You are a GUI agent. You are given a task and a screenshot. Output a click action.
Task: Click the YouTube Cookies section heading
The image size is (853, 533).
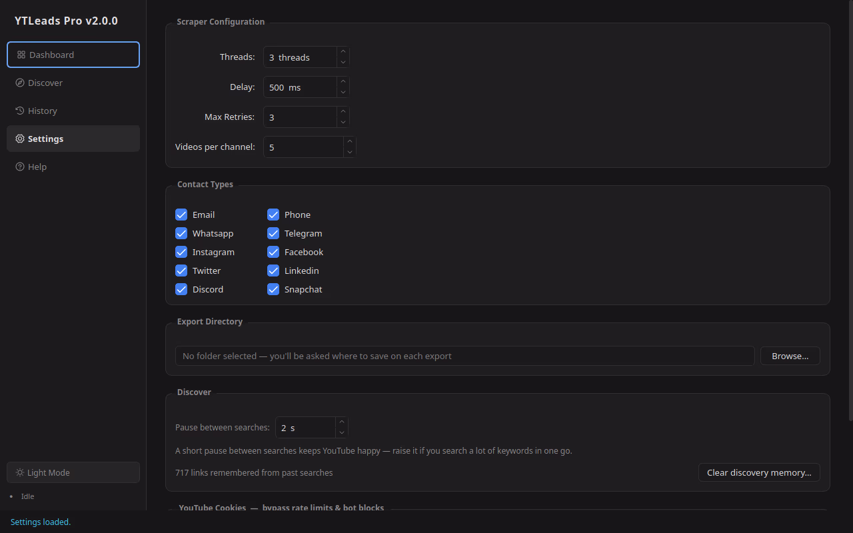click(281, 508)
